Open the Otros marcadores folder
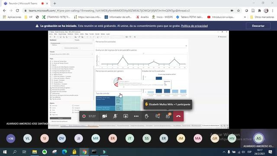Viewport: 277px width, 156px height. 262,17
